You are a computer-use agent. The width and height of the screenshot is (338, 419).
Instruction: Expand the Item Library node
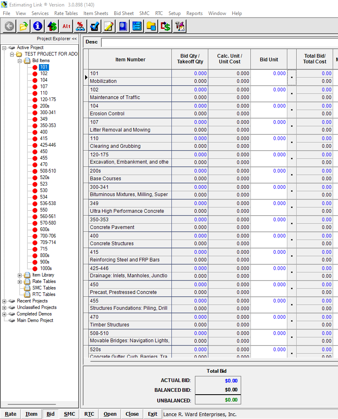[x=20, y=275]
